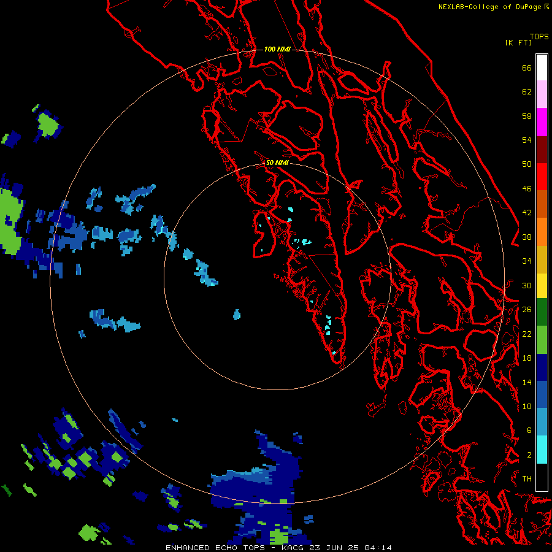Click the legend value "66"
Screen dimensions: 552x552
(527, 68)
